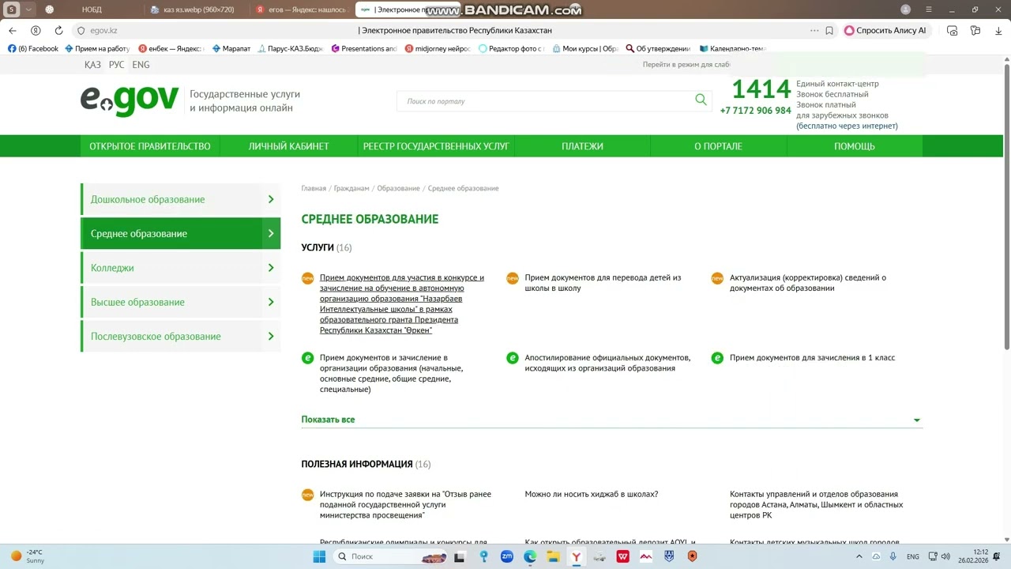Expand services list with Показать все arrow
Viewport: 1011px width, 569px height.
click(x=917, y=420)
